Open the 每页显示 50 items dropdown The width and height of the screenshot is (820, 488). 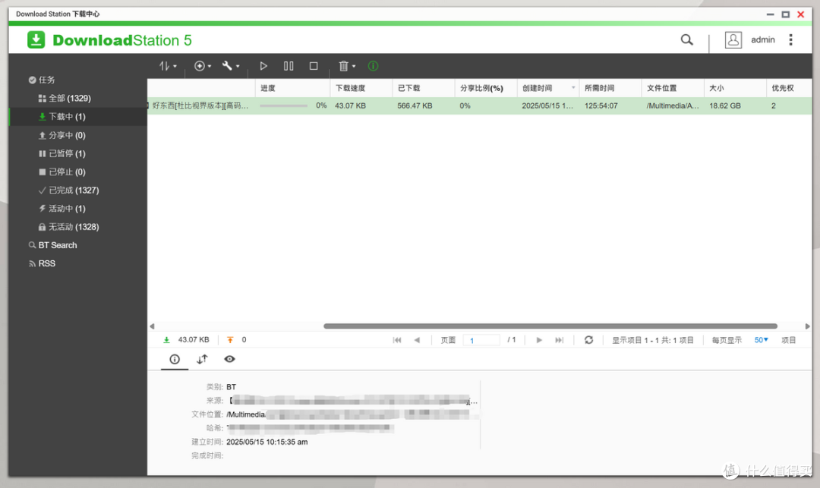click(762, 340)
